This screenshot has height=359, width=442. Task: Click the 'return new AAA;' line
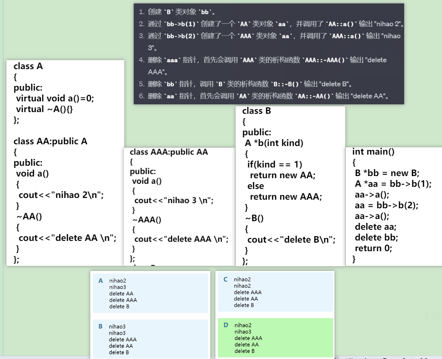click(x=286, y=197)
